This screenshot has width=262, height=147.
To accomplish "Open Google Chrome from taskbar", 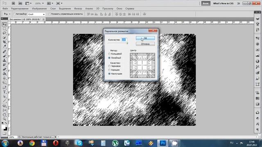I will pos(32,143).
